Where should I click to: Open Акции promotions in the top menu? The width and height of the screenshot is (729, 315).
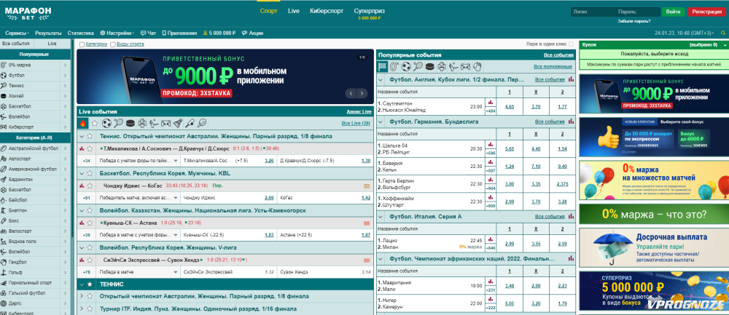pyautogui.click(x=252, y=33)
